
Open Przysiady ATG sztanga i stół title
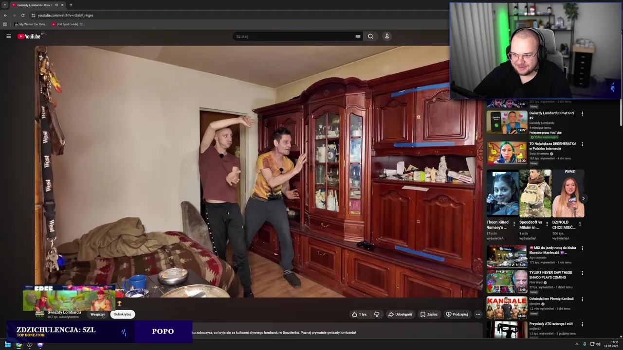551,324
